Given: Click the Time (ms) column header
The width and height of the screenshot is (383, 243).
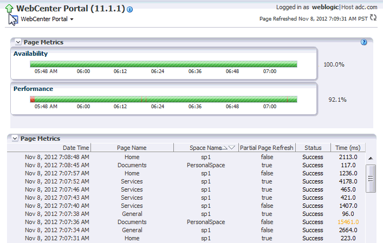Looking at the screenshot, I should click(x=348, y=148).
